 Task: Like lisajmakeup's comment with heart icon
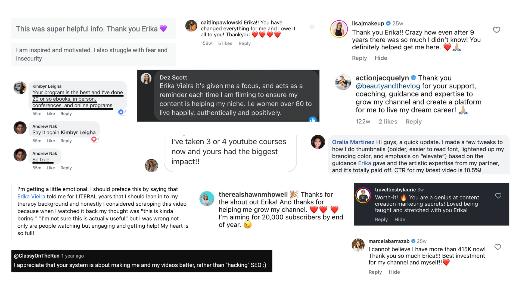click(x=496, y=30)
